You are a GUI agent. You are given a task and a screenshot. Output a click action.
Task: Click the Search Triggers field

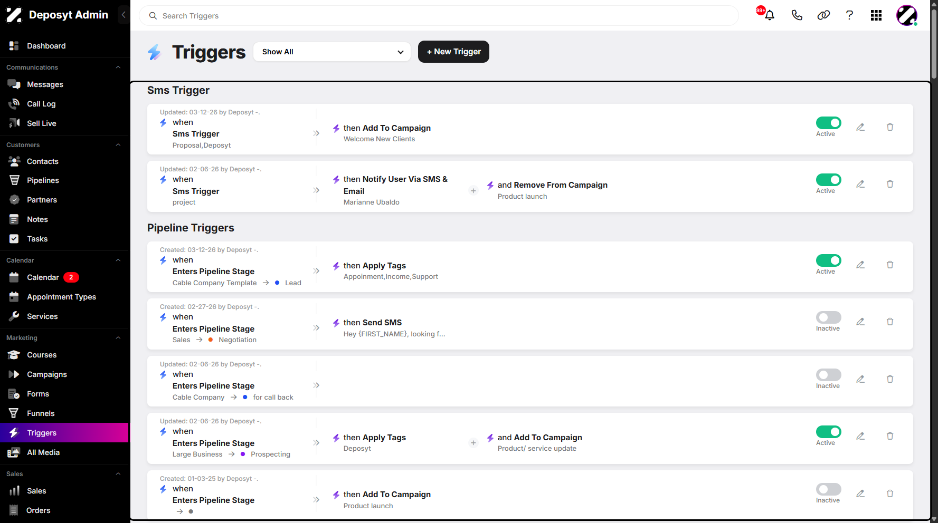click(439, 16)
